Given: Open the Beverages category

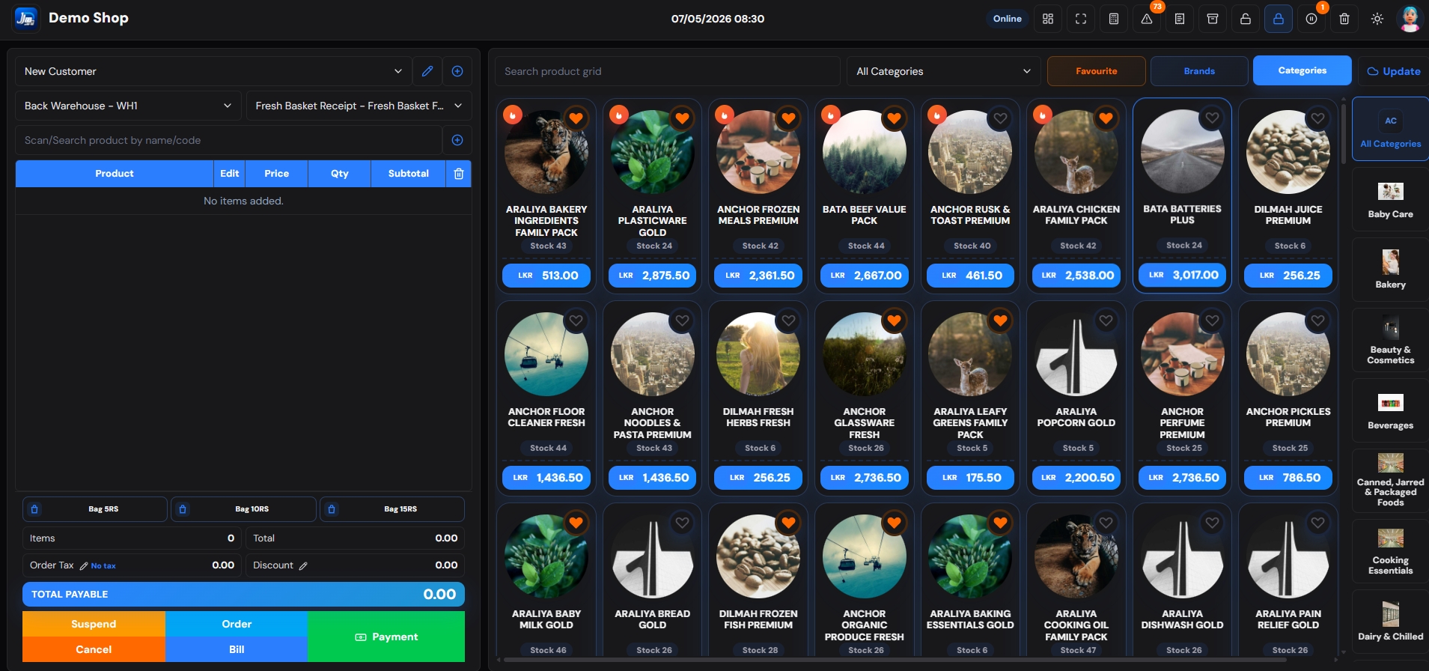Looking at the screenshot, I should click(x=1390, y=410).
